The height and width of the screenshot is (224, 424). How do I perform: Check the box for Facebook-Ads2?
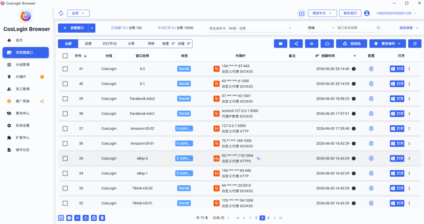click(x=65, y=99)
